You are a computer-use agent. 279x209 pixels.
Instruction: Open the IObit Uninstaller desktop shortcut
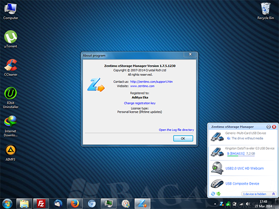pos(11,98)
